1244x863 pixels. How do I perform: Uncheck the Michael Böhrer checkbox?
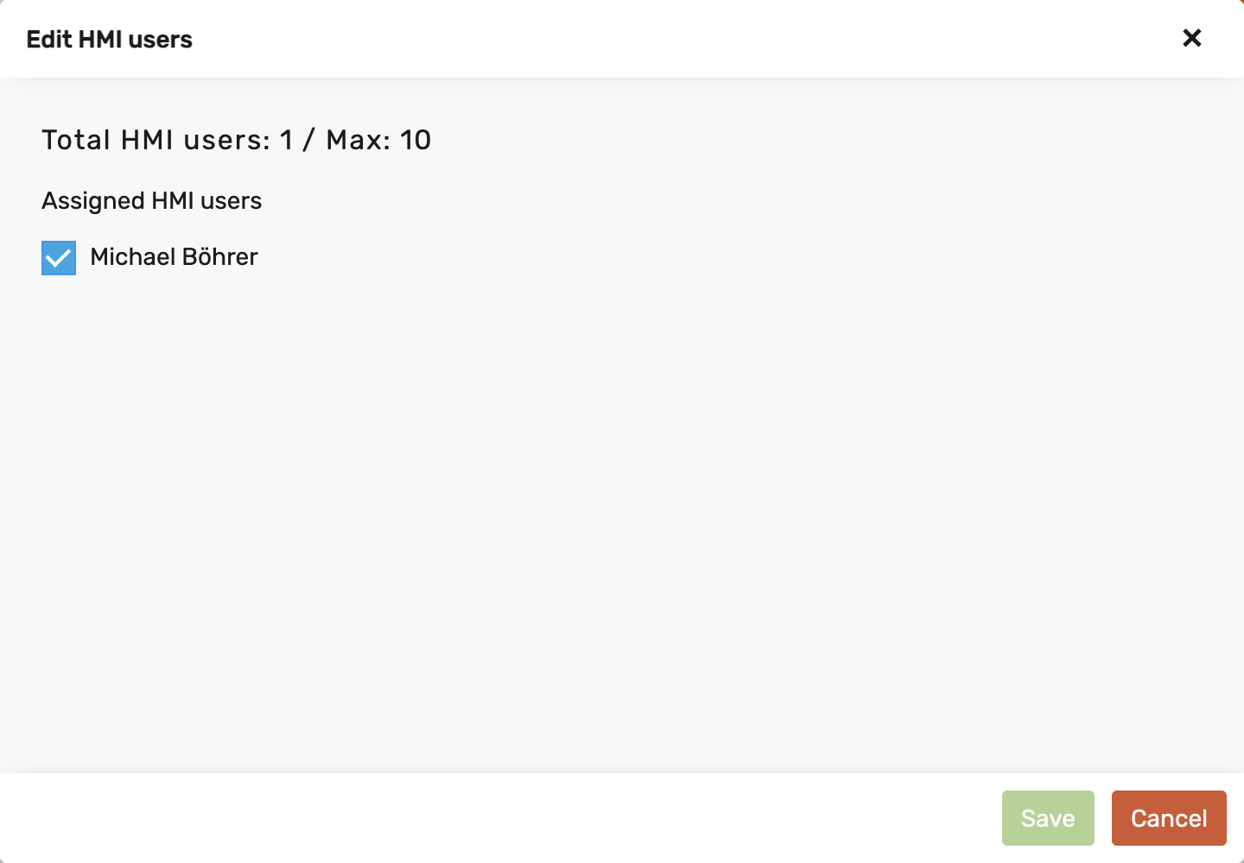[x=59, y=258]
